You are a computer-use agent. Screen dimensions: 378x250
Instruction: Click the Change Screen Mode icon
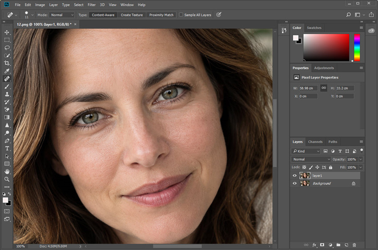click(x=7, y=219)
